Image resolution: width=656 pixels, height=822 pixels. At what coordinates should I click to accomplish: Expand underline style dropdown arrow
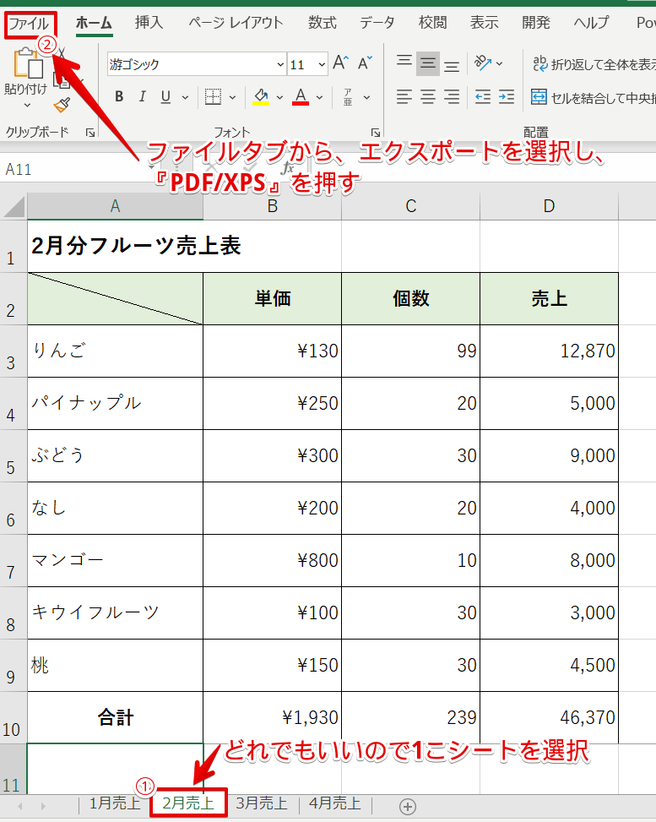tap(185, 97)
